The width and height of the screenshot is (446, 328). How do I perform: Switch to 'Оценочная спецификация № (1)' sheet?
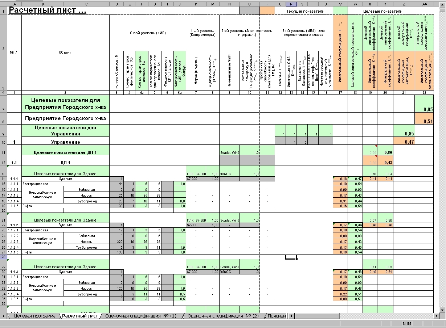click(141, 316)
